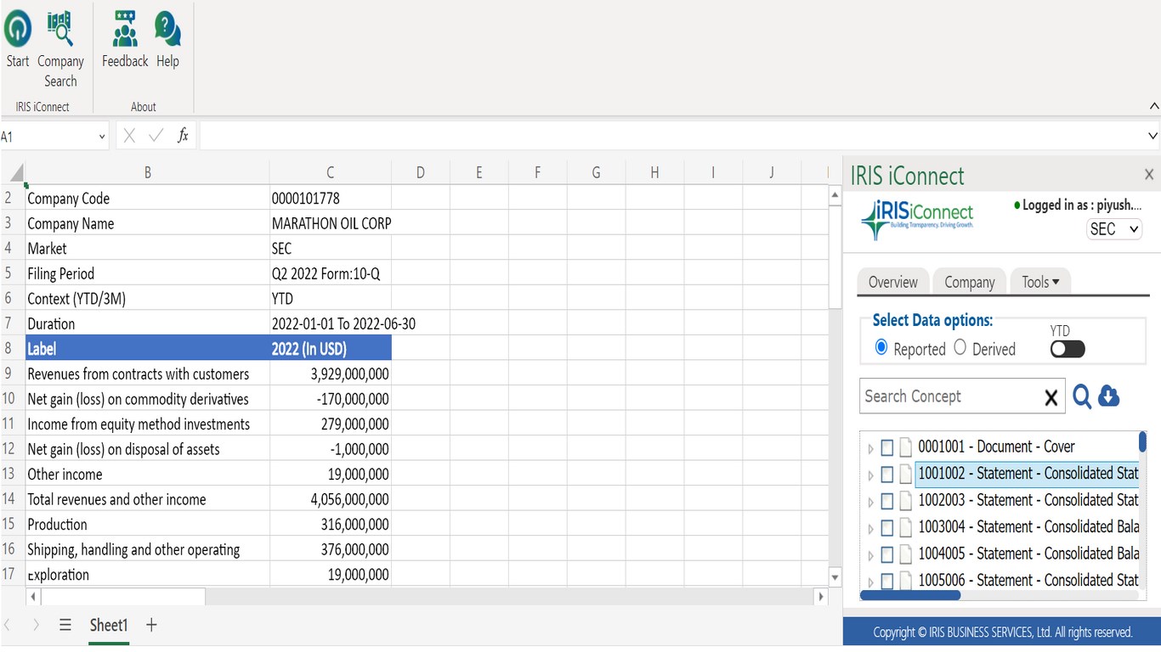Check the box for 0001001 - Document - Cover

pos(886,447)
